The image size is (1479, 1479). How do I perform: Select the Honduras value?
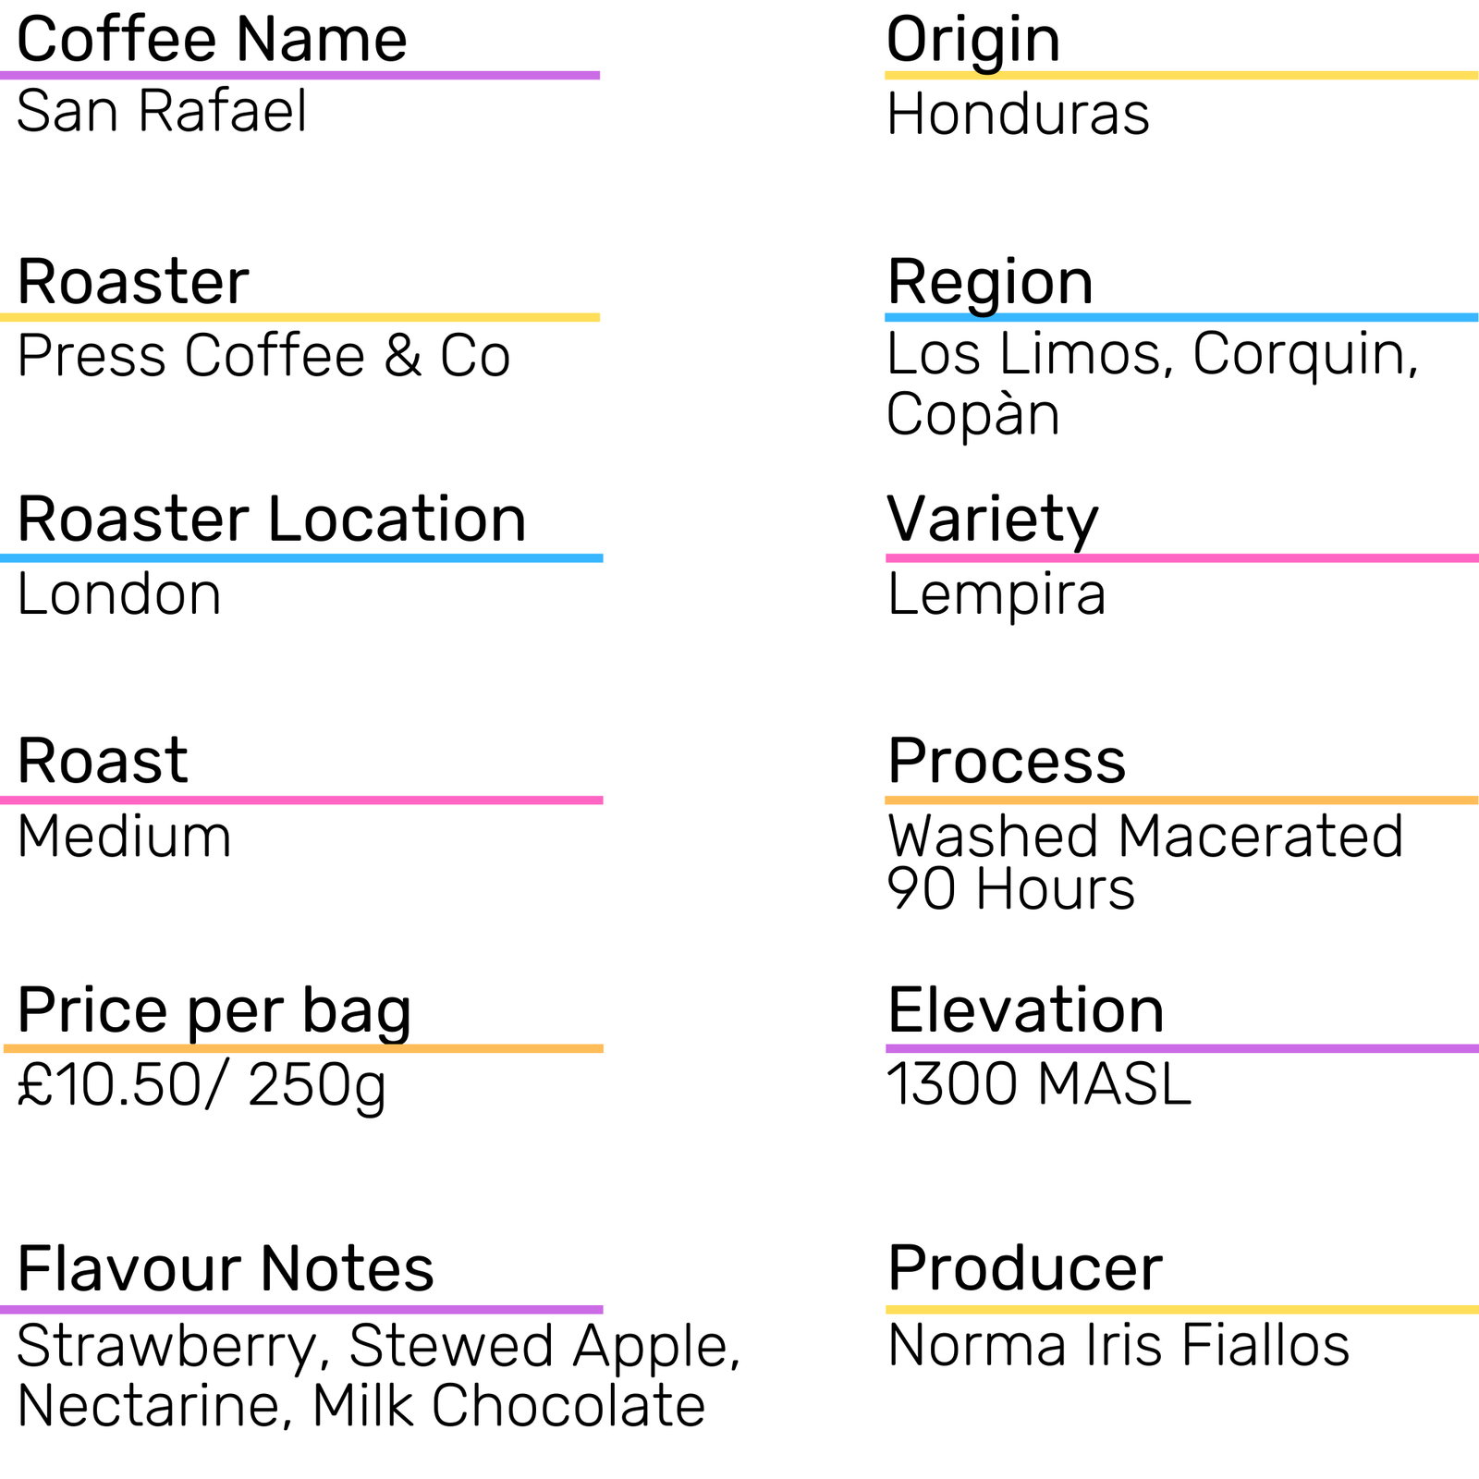pyautogui.click(x=1018, y=115)
